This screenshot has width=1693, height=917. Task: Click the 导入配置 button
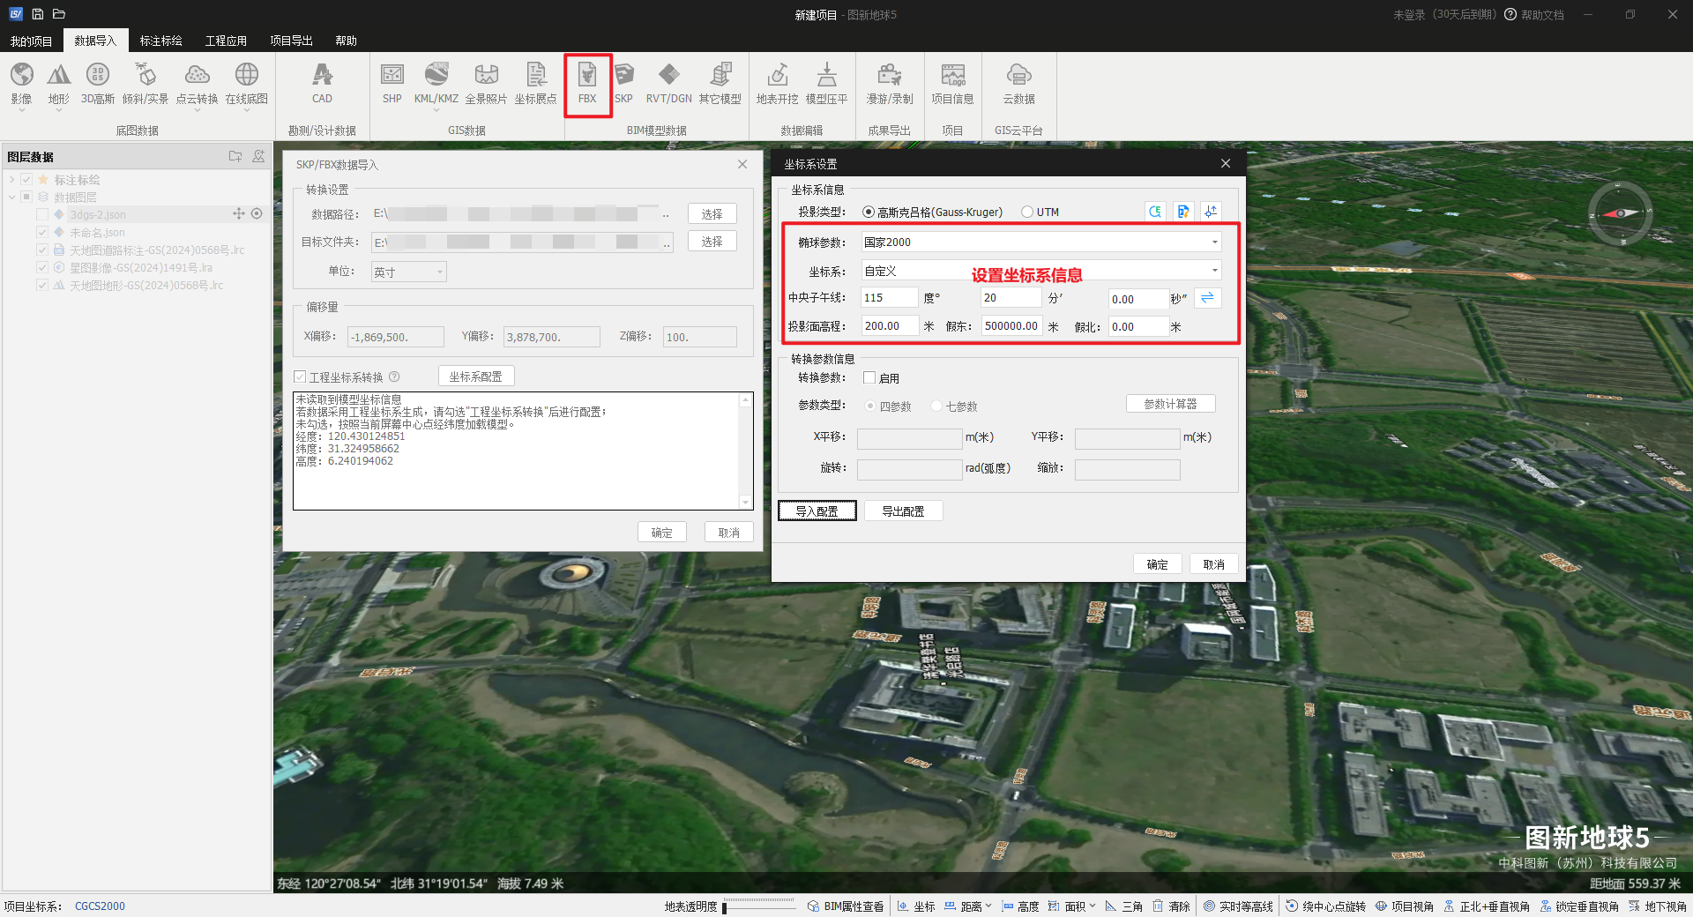817,511
